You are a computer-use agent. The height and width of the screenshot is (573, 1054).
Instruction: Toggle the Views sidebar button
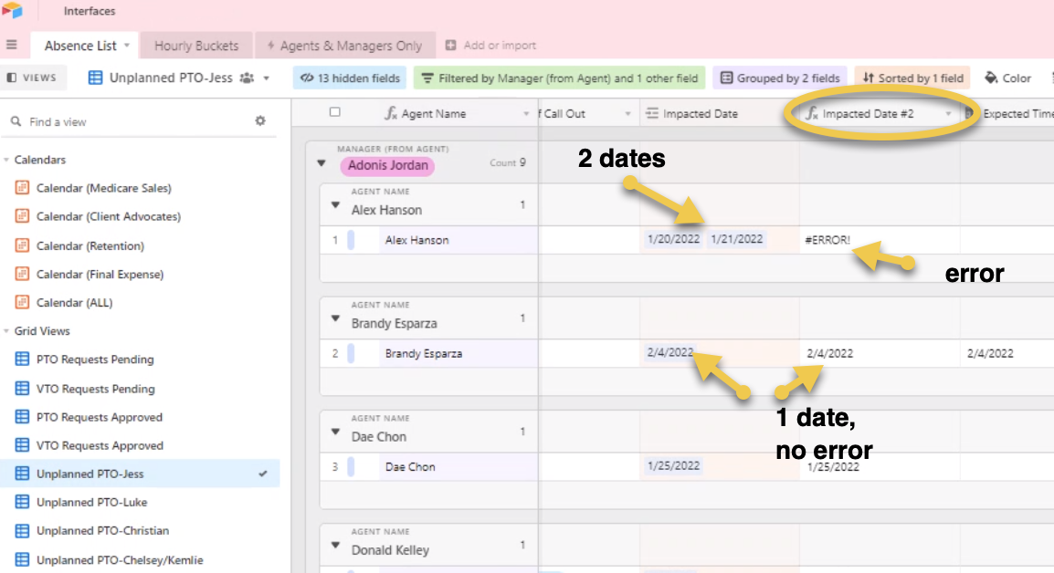point(32,78)
